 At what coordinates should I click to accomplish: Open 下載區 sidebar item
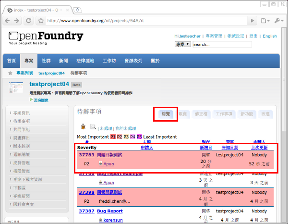[x=19, y=188]
